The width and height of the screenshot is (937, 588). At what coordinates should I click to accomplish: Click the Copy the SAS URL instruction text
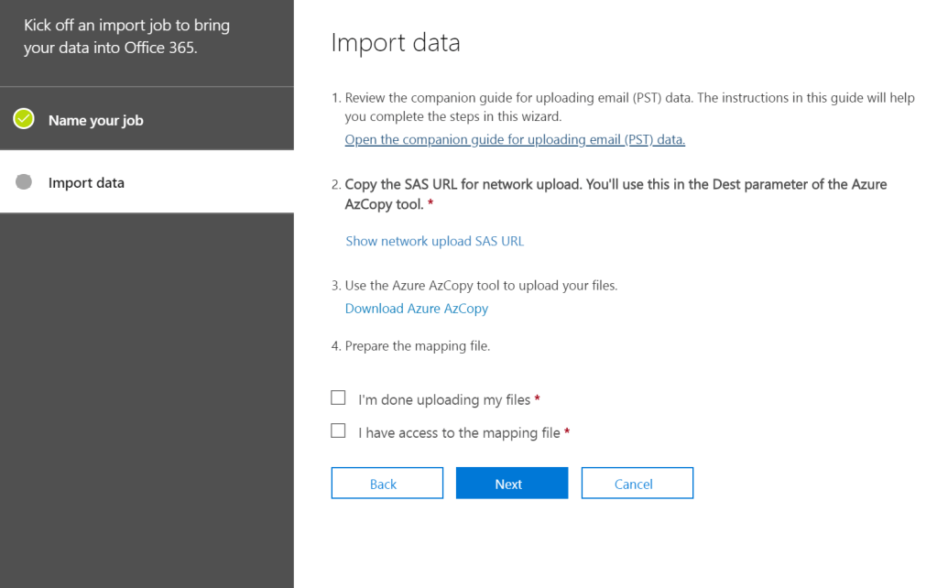point(615,185)
